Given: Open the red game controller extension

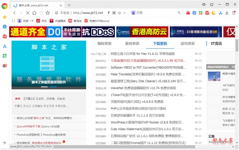Looking at the screenshot, I should (188, 13).
